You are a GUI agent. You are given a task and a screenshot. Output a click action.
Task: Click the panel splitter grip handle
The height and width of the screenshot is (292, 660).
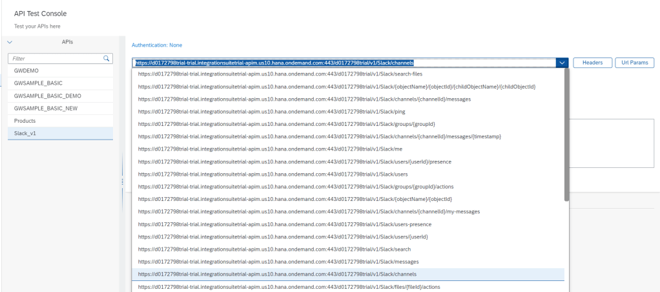pyautogui.click(x=122, y=182)
